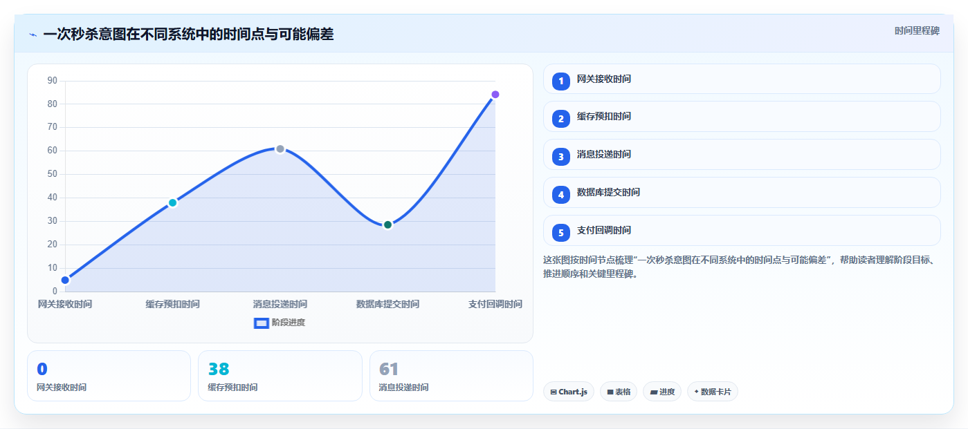968x429 pixels.
Task: Click the blue data point at 网关接收时间
Action: pos(65,280)
